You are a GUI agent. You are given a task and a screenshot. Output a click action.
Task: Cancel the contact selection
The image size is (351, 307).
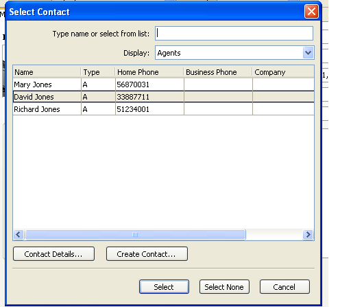point(285,286)
